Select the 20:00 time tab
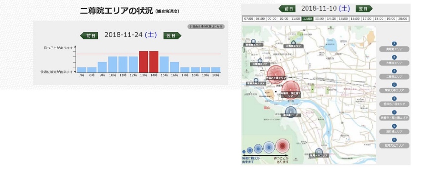The width and height of the screenshot is (426, 177). click(403, 19)
